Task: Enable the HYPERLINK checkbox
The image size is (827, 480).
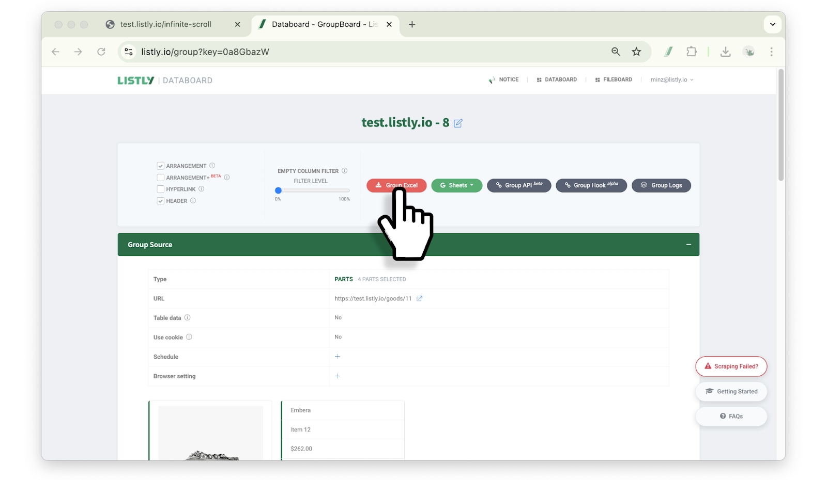Action: point(161,189)
